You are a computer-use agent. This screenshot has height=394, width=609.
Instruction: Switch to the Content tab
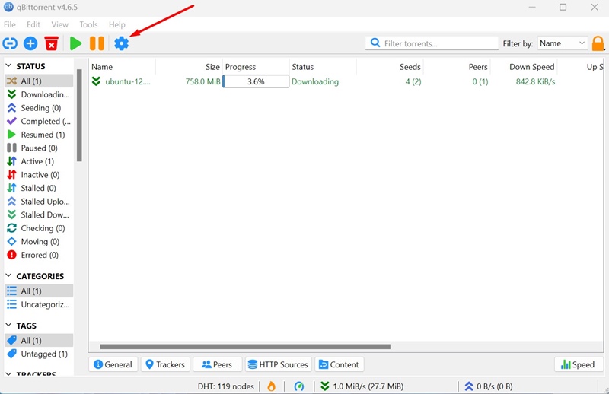pyautogui.click(x=339, y=364)
